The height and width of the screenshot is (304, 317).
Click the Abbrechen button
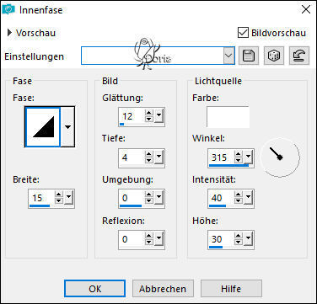click(163, 288)
